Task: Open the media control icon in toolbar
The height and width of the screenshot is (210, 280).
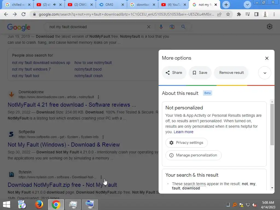Action: pyautogui.click(x=247, y=14)
